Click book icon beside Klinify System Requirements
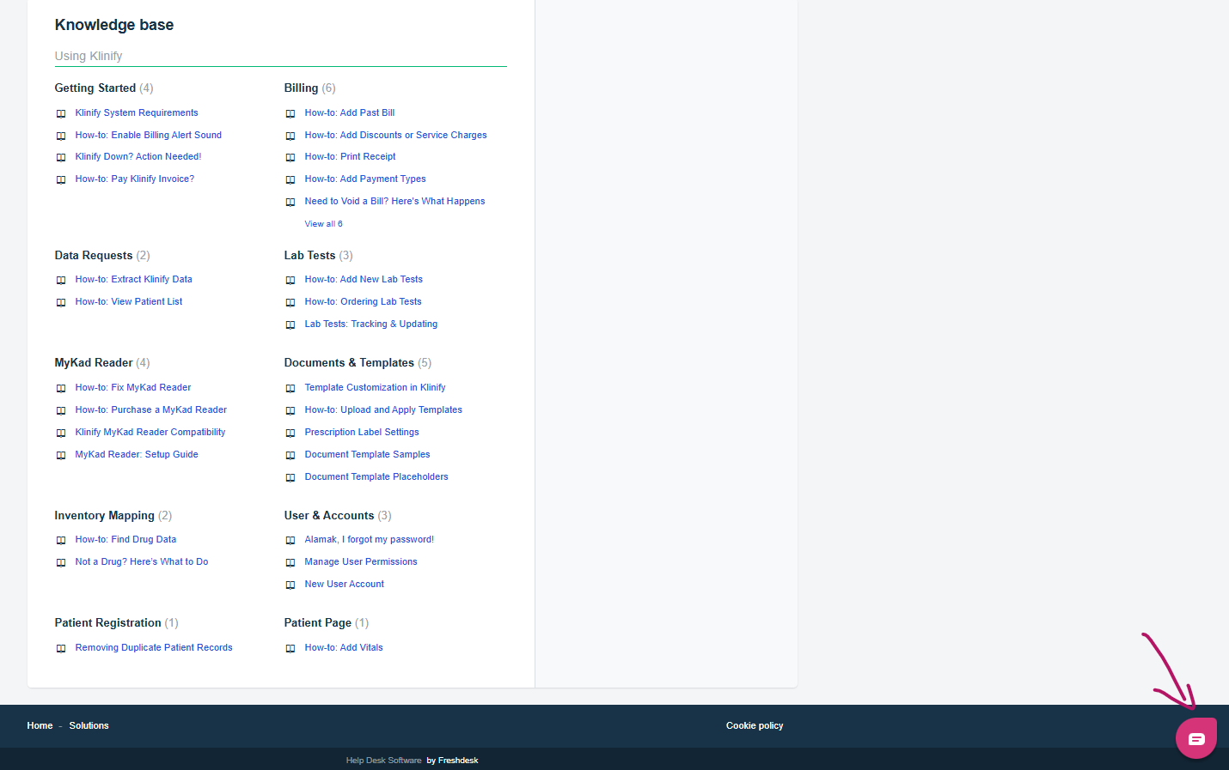The width and height of the screenshot is (1229, 770). pos(61,113)
